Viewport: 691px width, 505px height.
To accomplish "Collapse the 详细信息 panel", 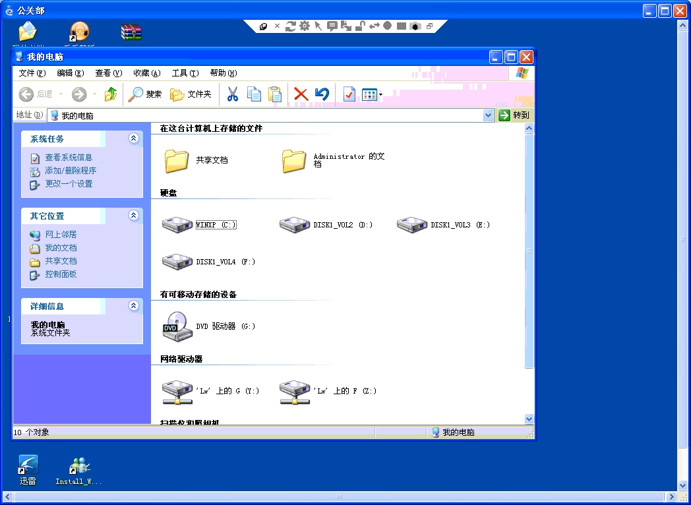I will click(x=134, y=306).
